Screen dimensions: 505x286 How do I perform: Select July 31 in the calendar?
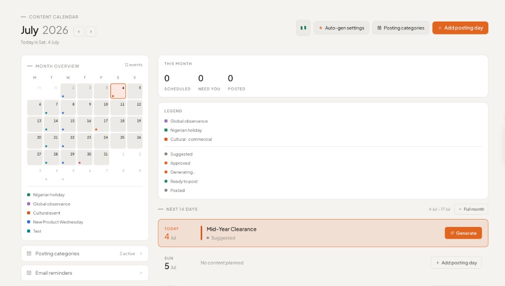(x=102, y=158)
